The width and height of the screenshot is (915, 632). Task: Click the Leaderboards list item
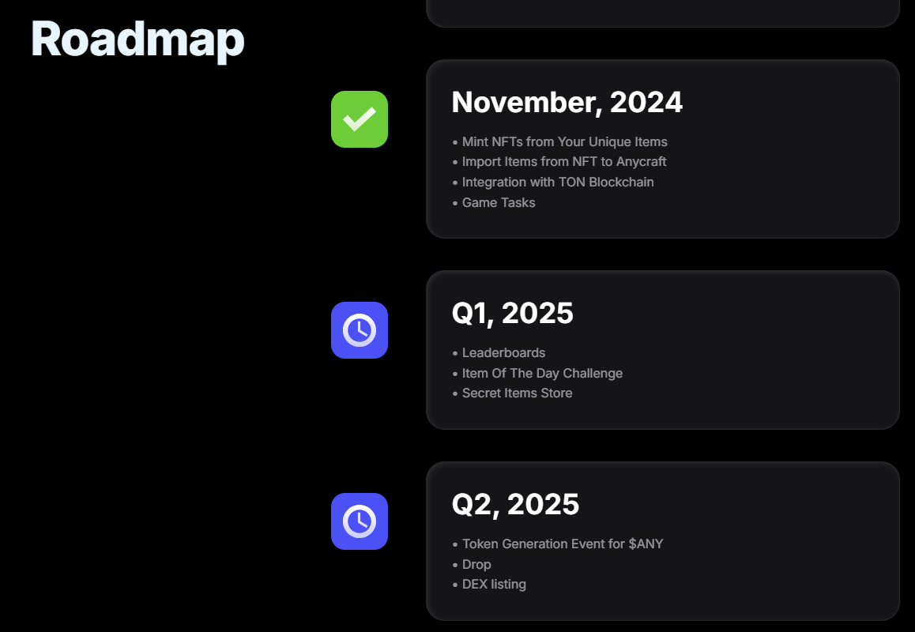pyautogui.click(x=503, y=353)
